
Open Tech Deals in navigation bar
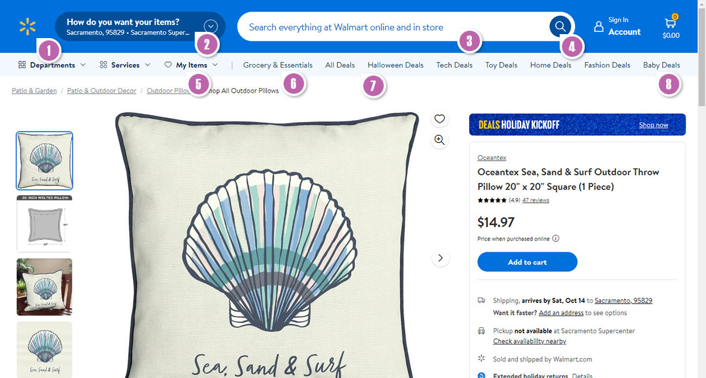(x=454, y=65)
